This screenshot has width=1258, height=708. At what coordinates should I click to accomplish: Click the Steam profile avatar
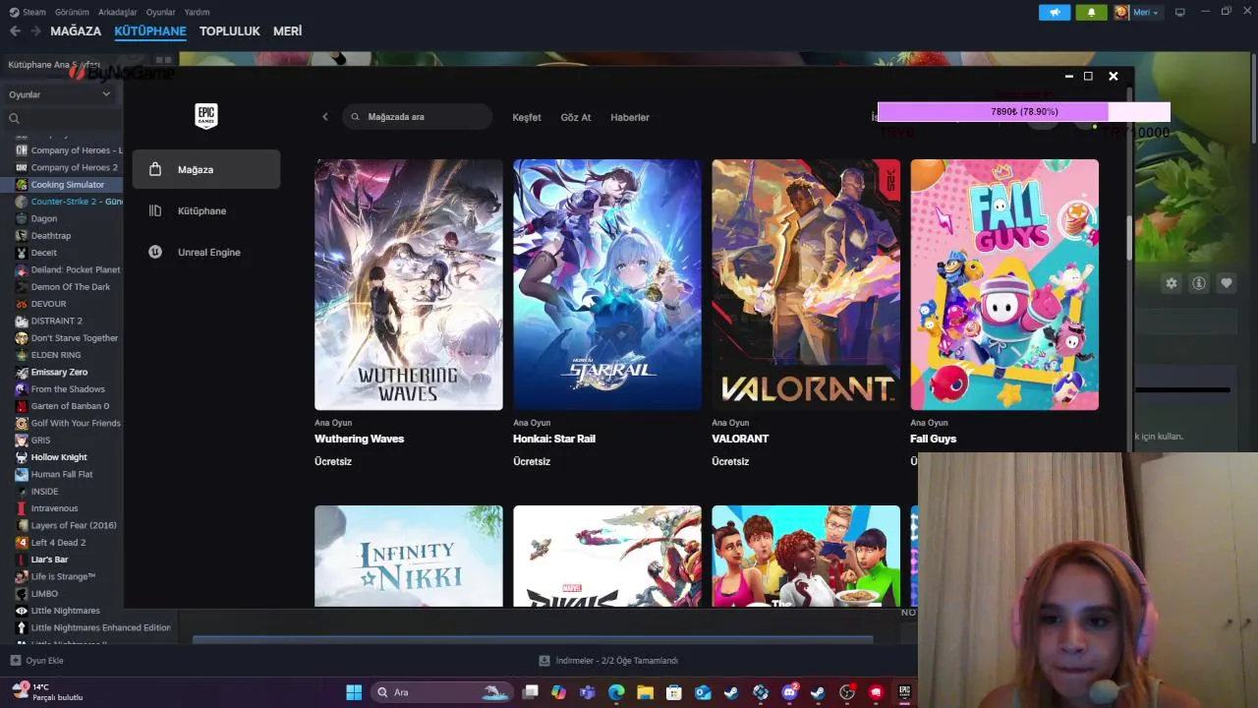(x=1121, y=12)
